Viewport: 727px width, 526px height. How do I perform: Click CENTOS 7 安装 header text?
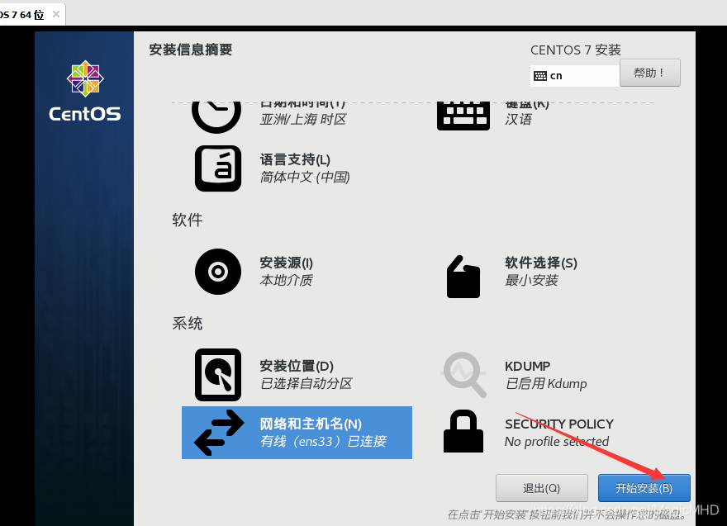[x=575, y=50]
